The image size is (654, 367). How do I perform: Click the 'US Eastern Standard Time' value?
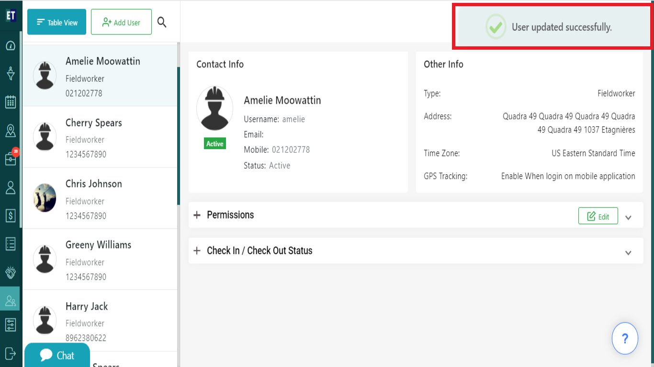tap(593, 153)
